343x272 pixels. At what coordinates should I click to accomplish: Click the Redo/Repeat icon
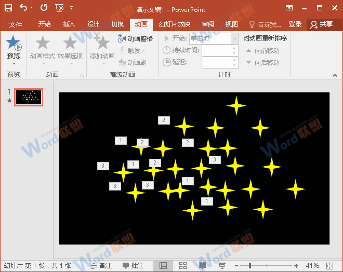pyautogui.click(x=44, y=8)
